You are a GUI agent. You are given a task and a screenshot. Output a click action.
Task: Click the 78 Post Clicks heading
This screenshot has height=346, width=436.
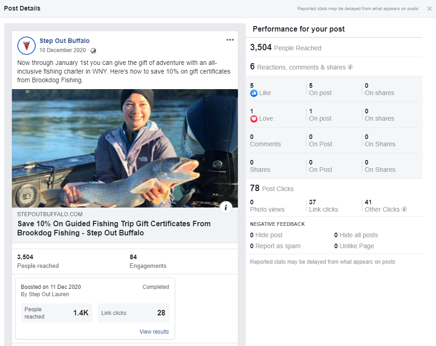coord(272,188)
